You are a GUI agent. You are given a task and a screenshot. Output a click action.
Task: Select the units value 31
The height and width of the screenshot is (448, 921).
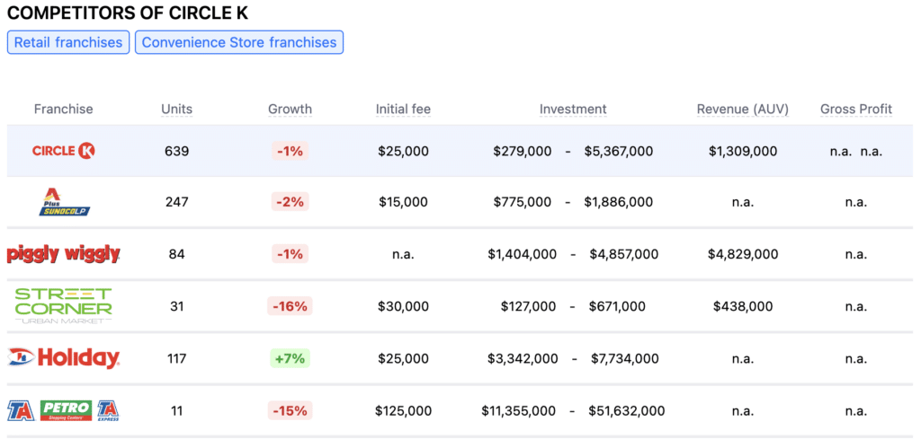177,306
